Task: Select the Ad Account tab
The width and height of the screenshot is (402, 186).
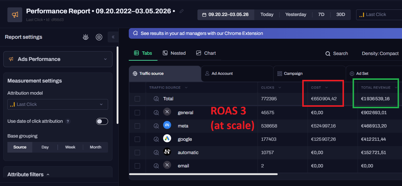Action: pos(237,74)
